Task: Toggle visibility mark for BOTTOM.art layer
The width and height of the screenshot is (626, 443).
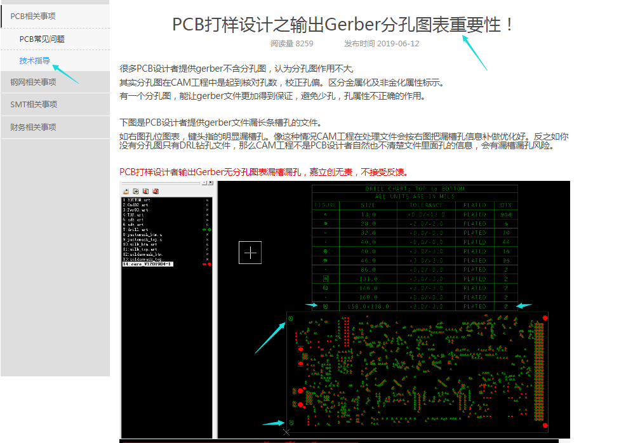Action: (207, 201)
